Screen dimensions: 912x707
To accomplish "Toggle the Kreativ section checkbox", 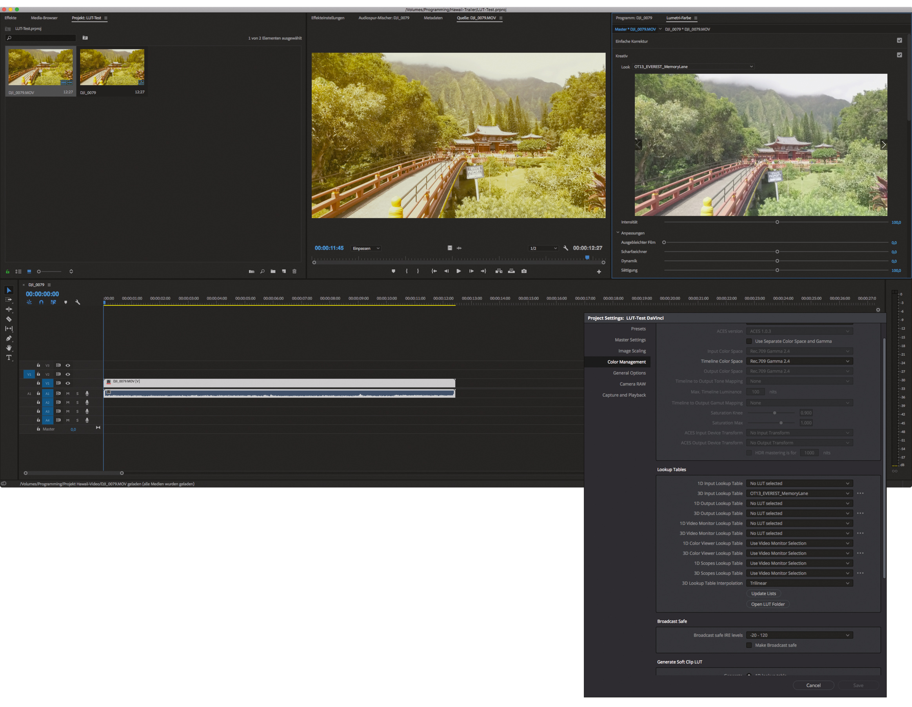I will (x=899, y=55).
